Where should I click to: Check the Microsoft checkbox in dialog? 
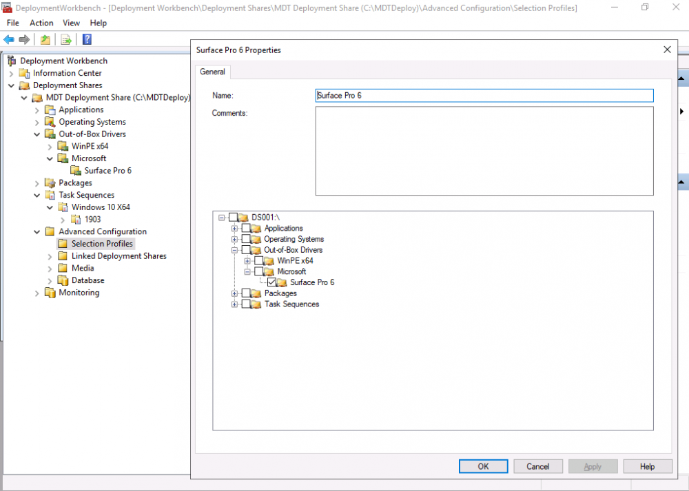[x=259, y=271]
